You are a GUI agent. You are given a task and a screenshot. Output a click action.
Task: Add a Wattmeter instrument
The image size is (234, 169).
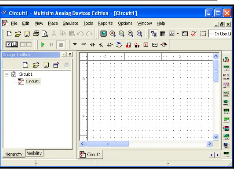(x=226, y=77)
